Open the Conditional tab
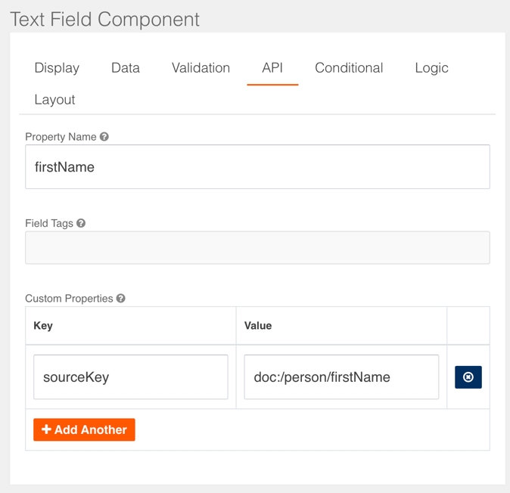Screen dimensions: 510x493 tap(349, 68)
